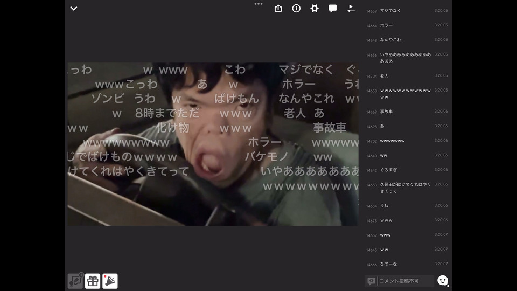This screenshot has width=517, height=291.
Task: Select comment 14666 ひでーな
Action: (x=407, y=264)
